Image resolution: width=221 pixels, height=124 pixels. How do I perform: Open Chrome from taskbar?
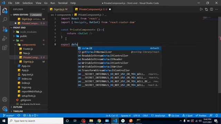(99, 121)
